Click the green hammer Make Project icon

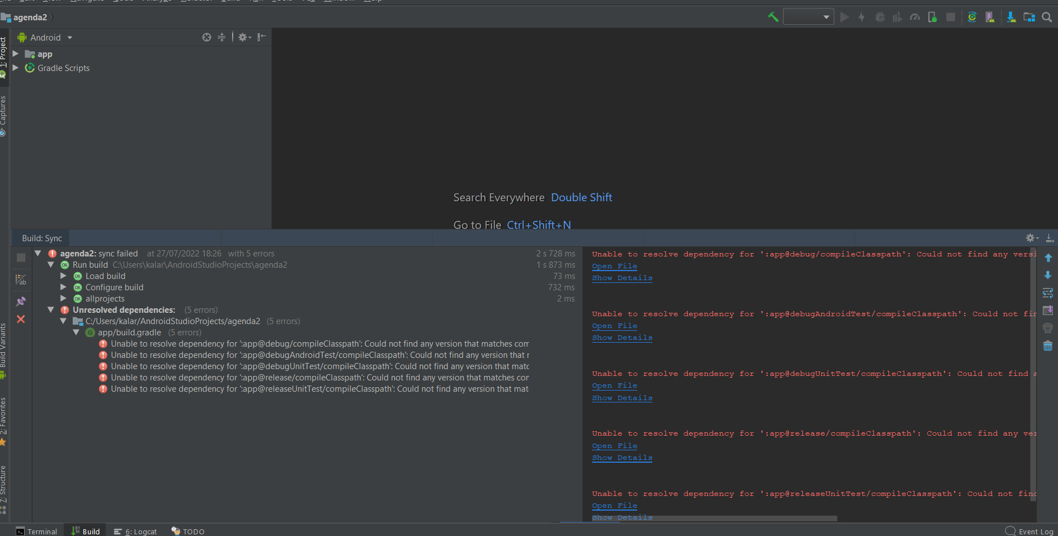point(773,17)
